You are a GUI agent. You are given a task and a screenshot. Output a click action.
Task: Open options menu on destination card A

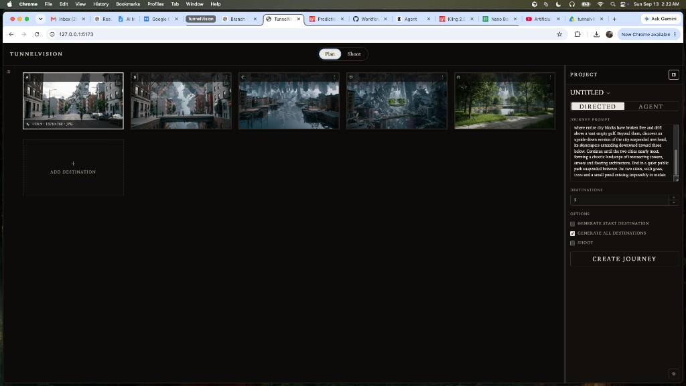(x=119, y=77)
